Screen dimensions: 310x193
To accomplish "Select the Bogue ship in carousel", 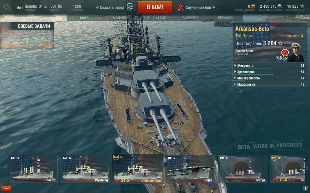I will [190, 169].
